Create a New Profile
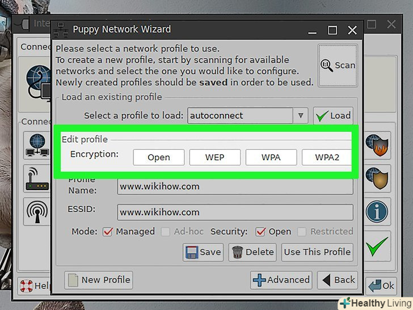 tap(99, 280)
